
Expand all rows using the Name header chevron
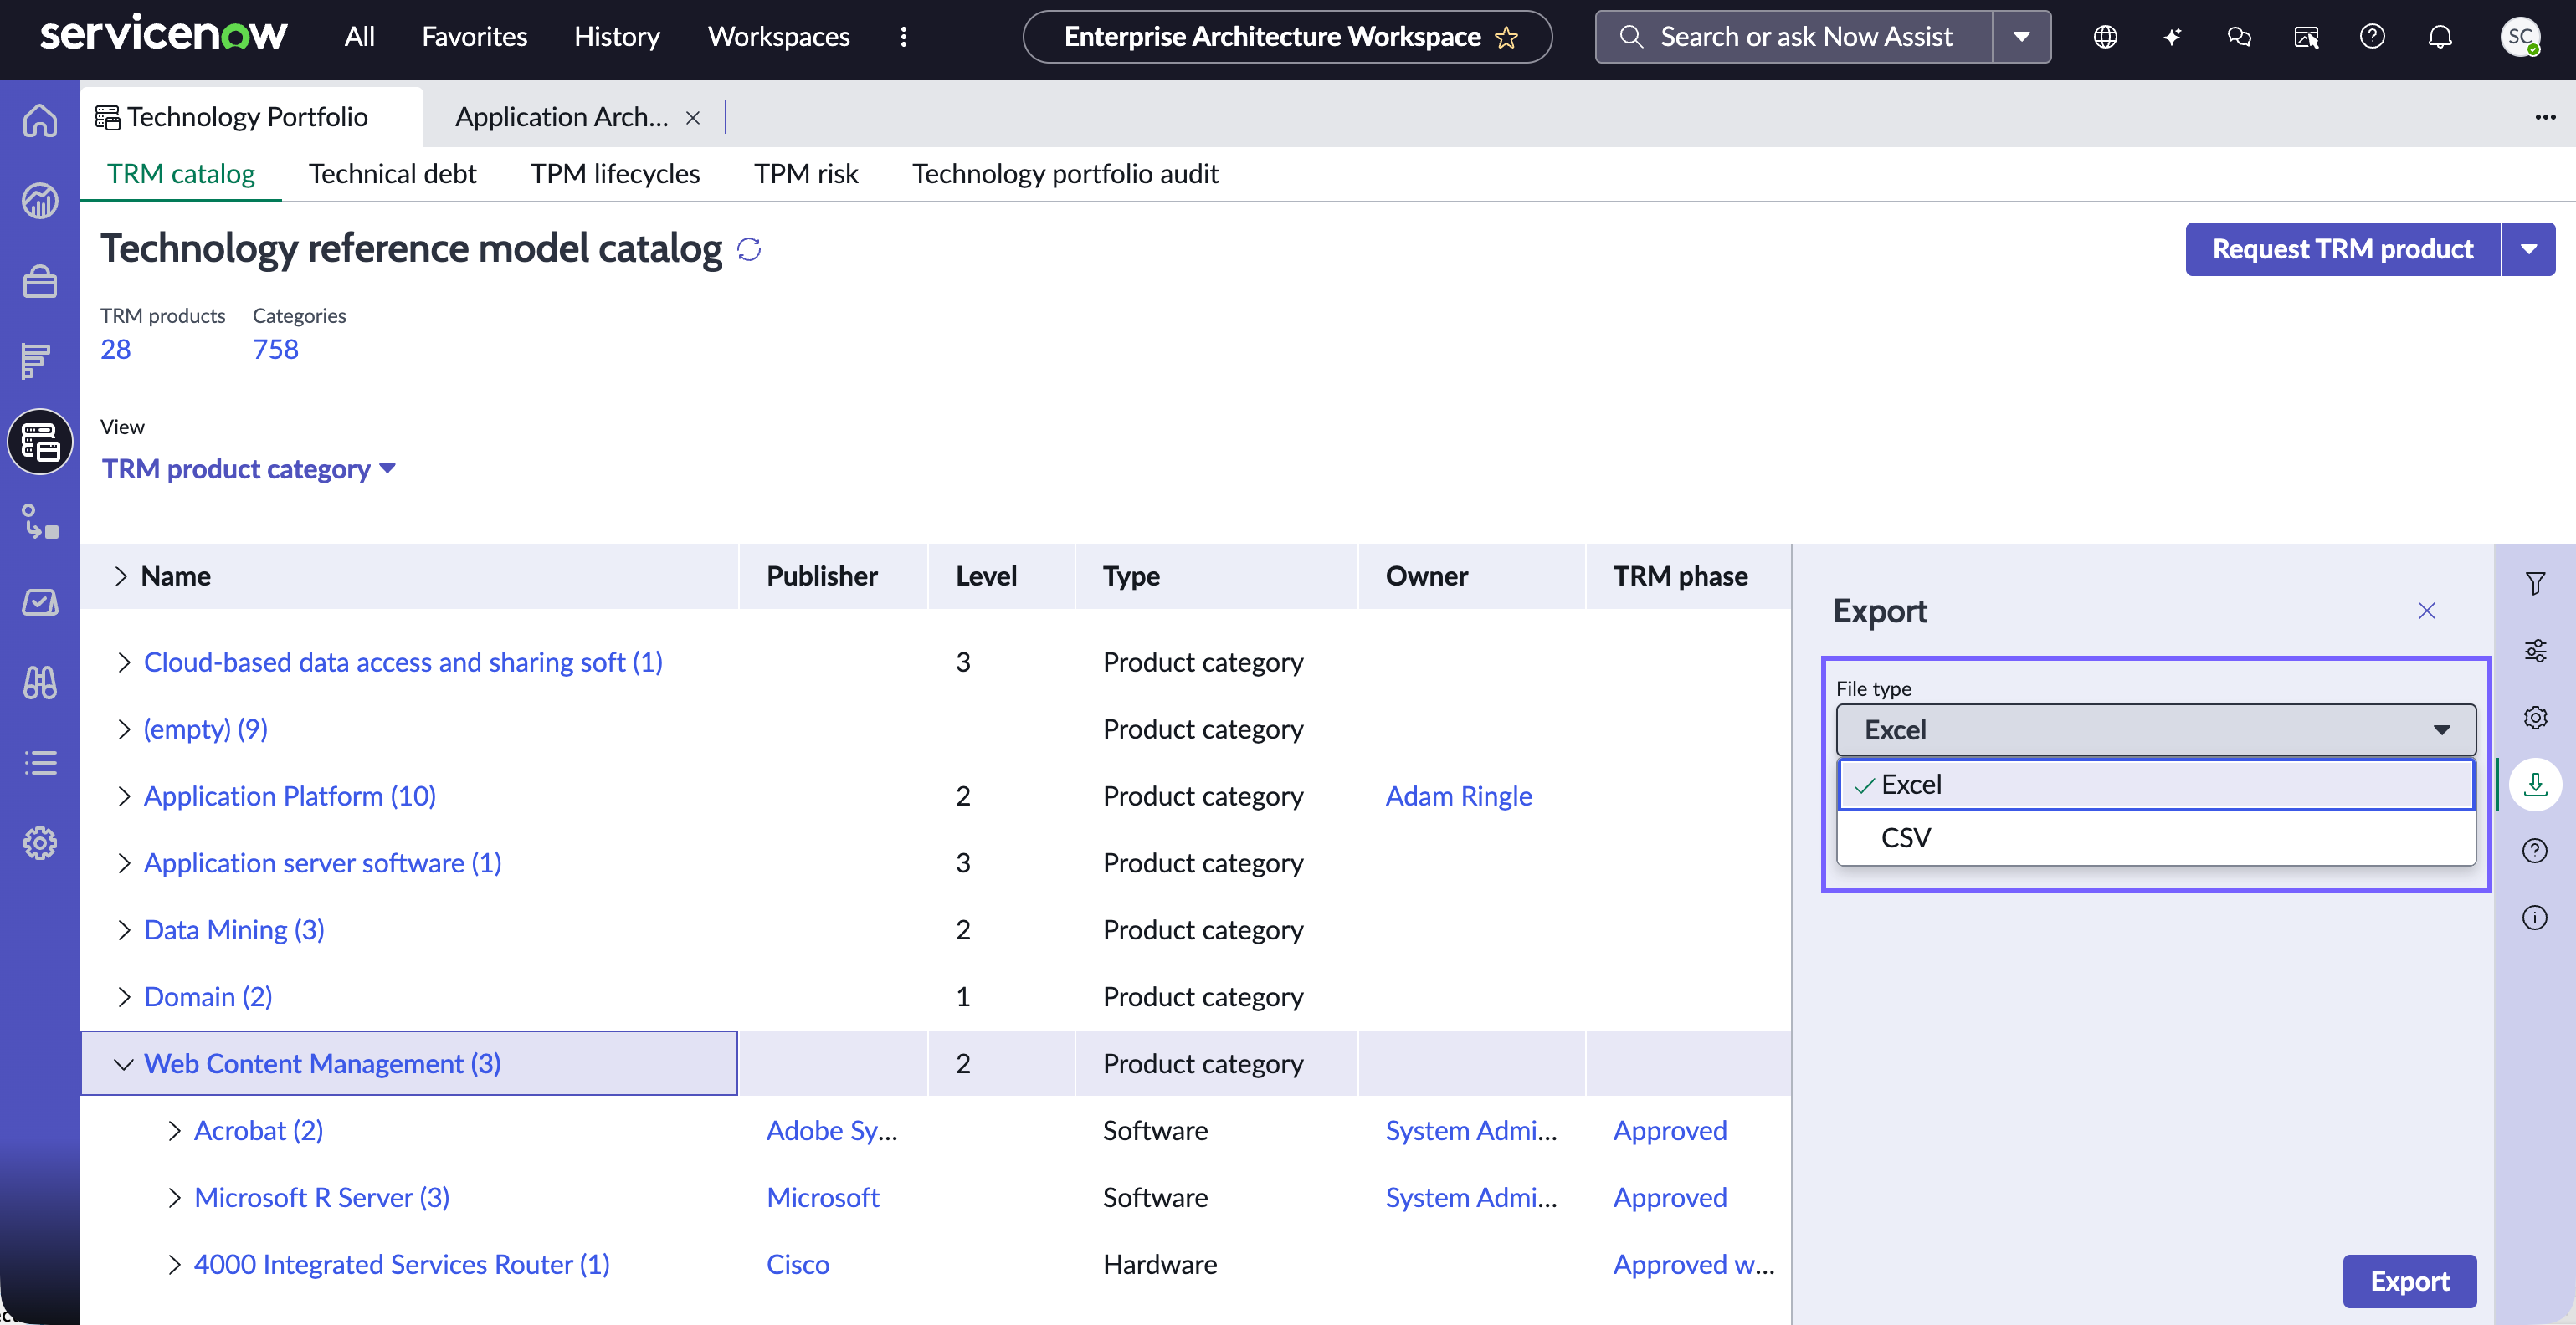point(121,576)
